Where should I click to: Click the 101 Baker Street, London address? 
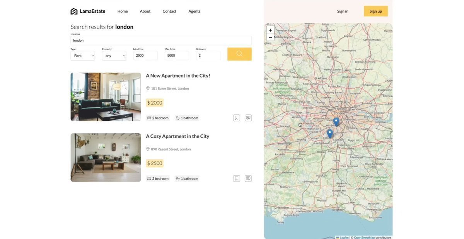coord(170,88)
